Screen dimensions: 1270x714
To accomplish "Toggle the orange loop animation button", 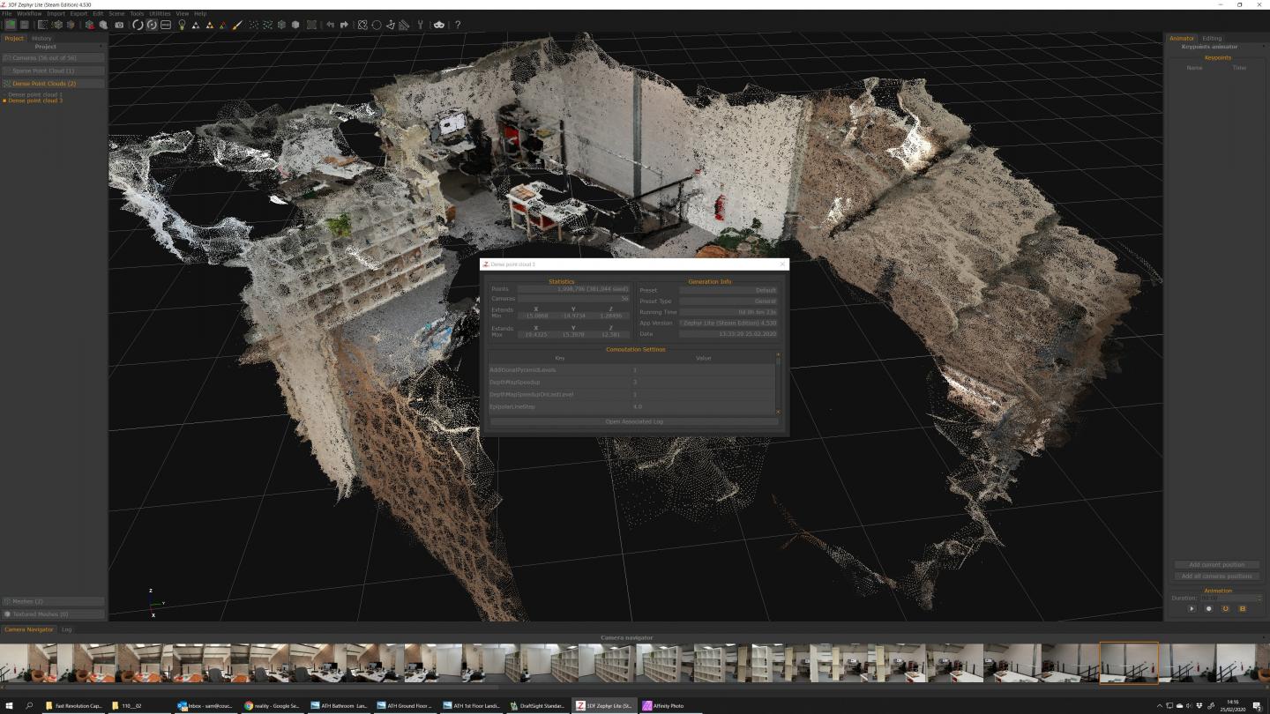I will pos(1225,609).
